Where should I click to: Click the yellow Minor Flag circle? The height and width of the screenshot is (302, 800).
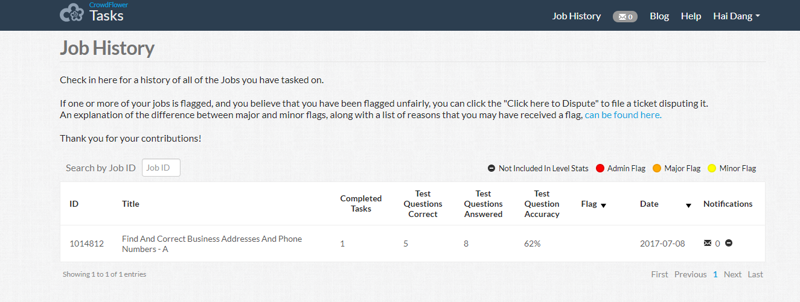tap(712, 168)
